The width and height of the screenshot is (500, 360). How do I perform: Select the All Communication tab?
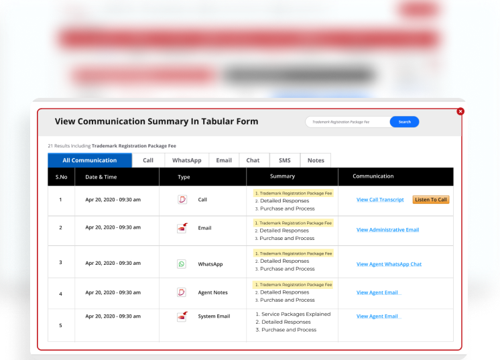90,160
